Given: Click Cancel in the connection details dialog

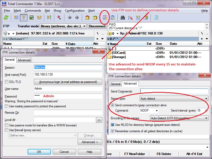Looking at the screenshot, I should click(x=64, y=152).
